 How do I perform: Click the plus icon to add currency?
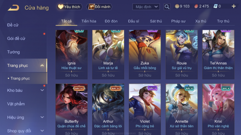pyautogui.click(x=234, y=6)
